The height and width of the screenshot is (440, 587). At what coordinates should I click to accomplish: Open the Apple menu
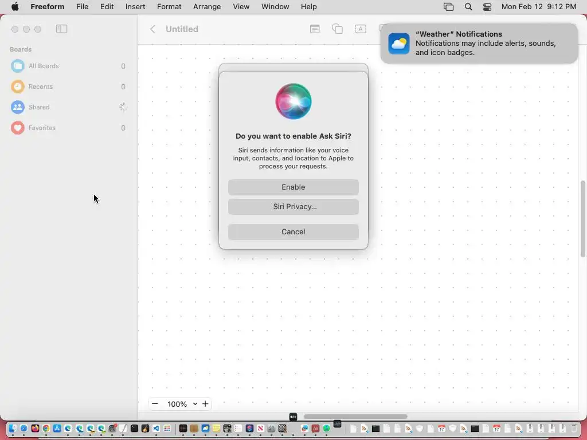coord(15,7)
